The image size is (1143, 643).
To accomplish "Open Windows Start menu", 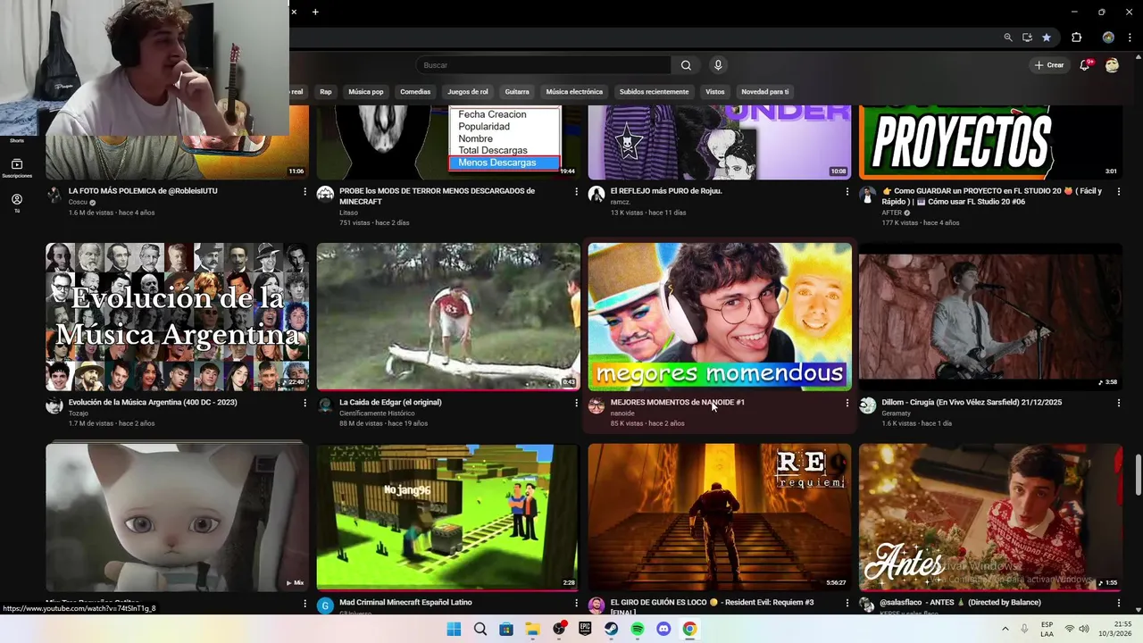I will pyautogui.click(x=454, y=629).
